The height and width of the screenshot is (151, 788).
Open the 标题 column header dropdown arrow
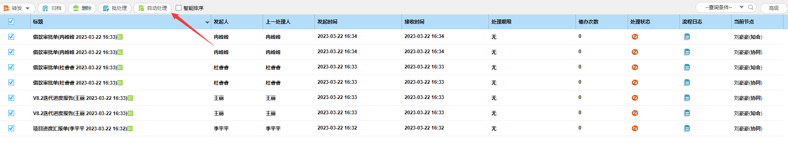(207, 22)
